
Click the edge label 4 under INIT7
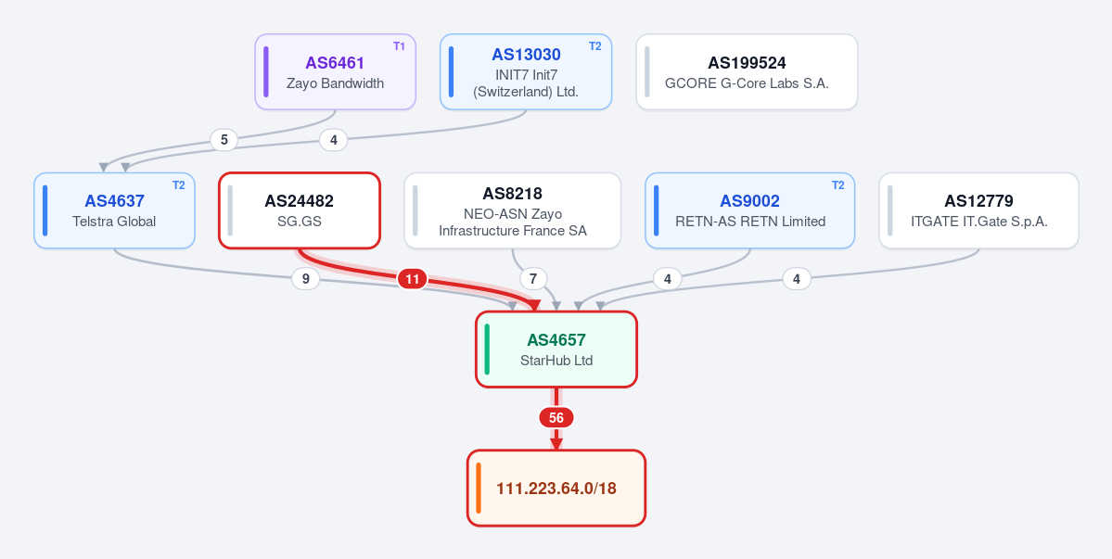[x=333, y=140]
